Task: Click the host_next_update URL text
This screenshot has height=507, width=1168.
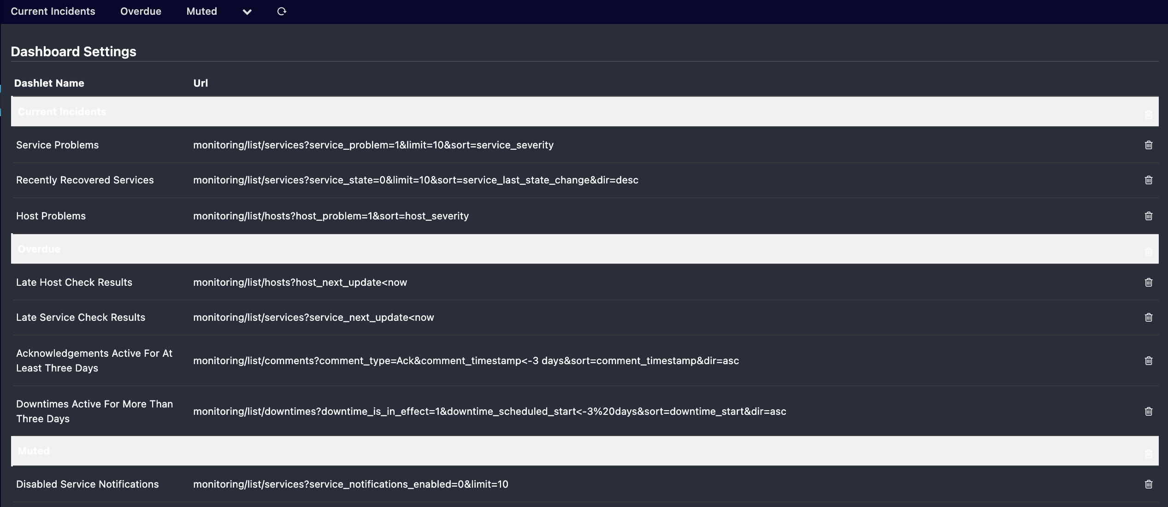Action: tap(300, 282)
